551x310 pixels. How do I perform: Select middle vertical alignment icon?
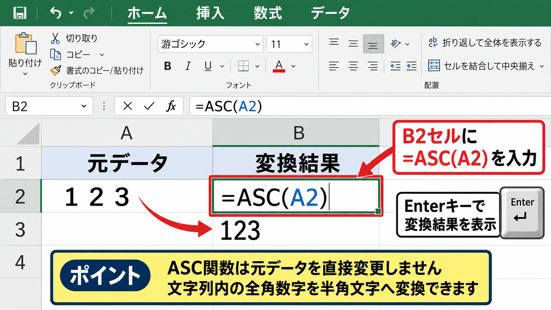[x=353, y=43]
